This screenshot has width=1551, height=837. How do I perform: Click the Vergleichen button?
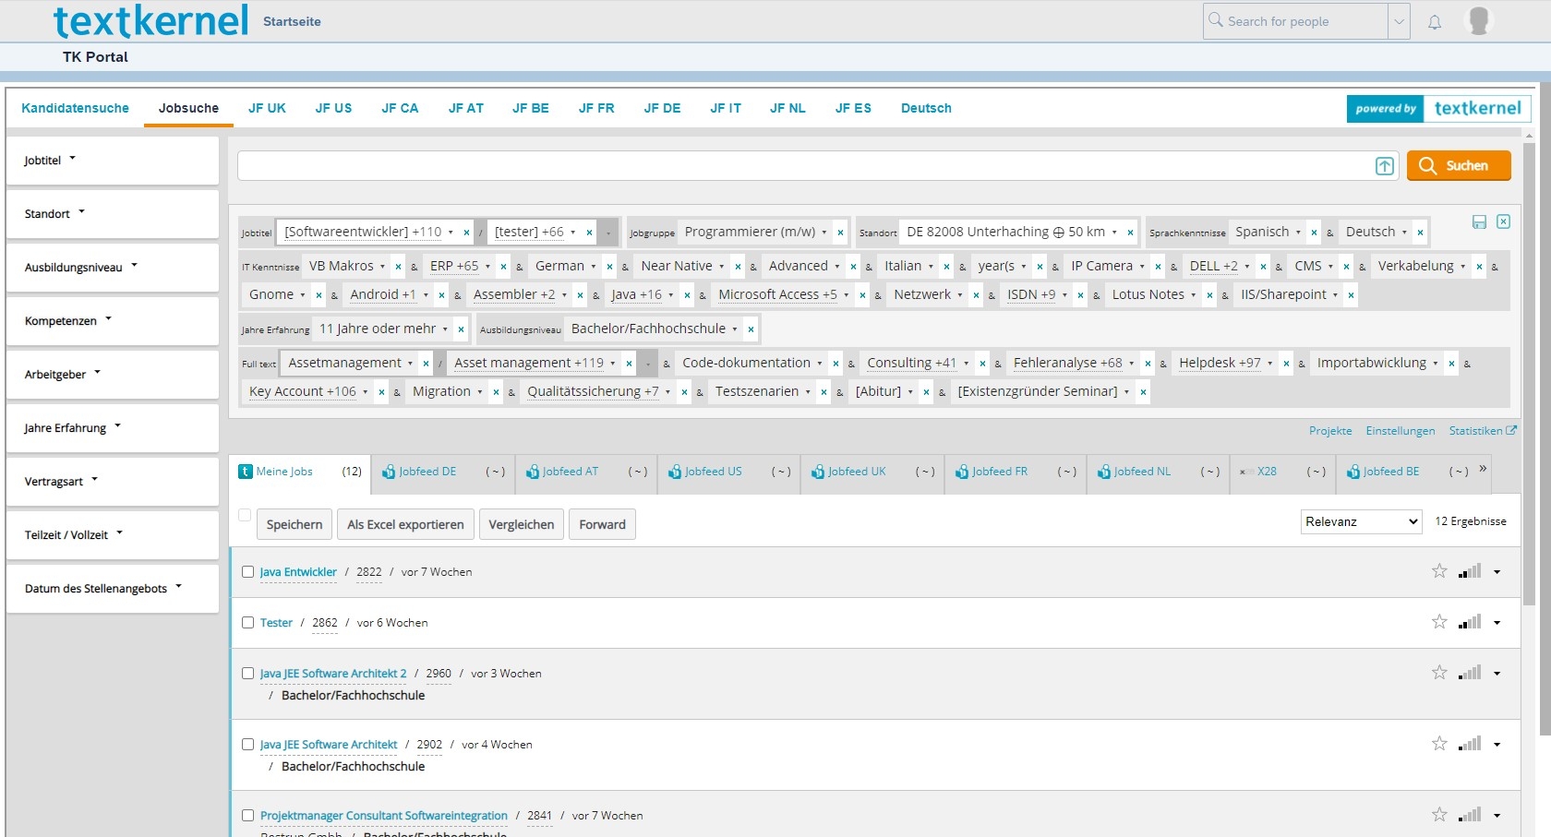522,524
